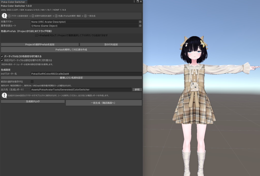Viewport: 260px width, 176px height.
Task: Click the 基準衣装ルート label
Action: [9, 26]
